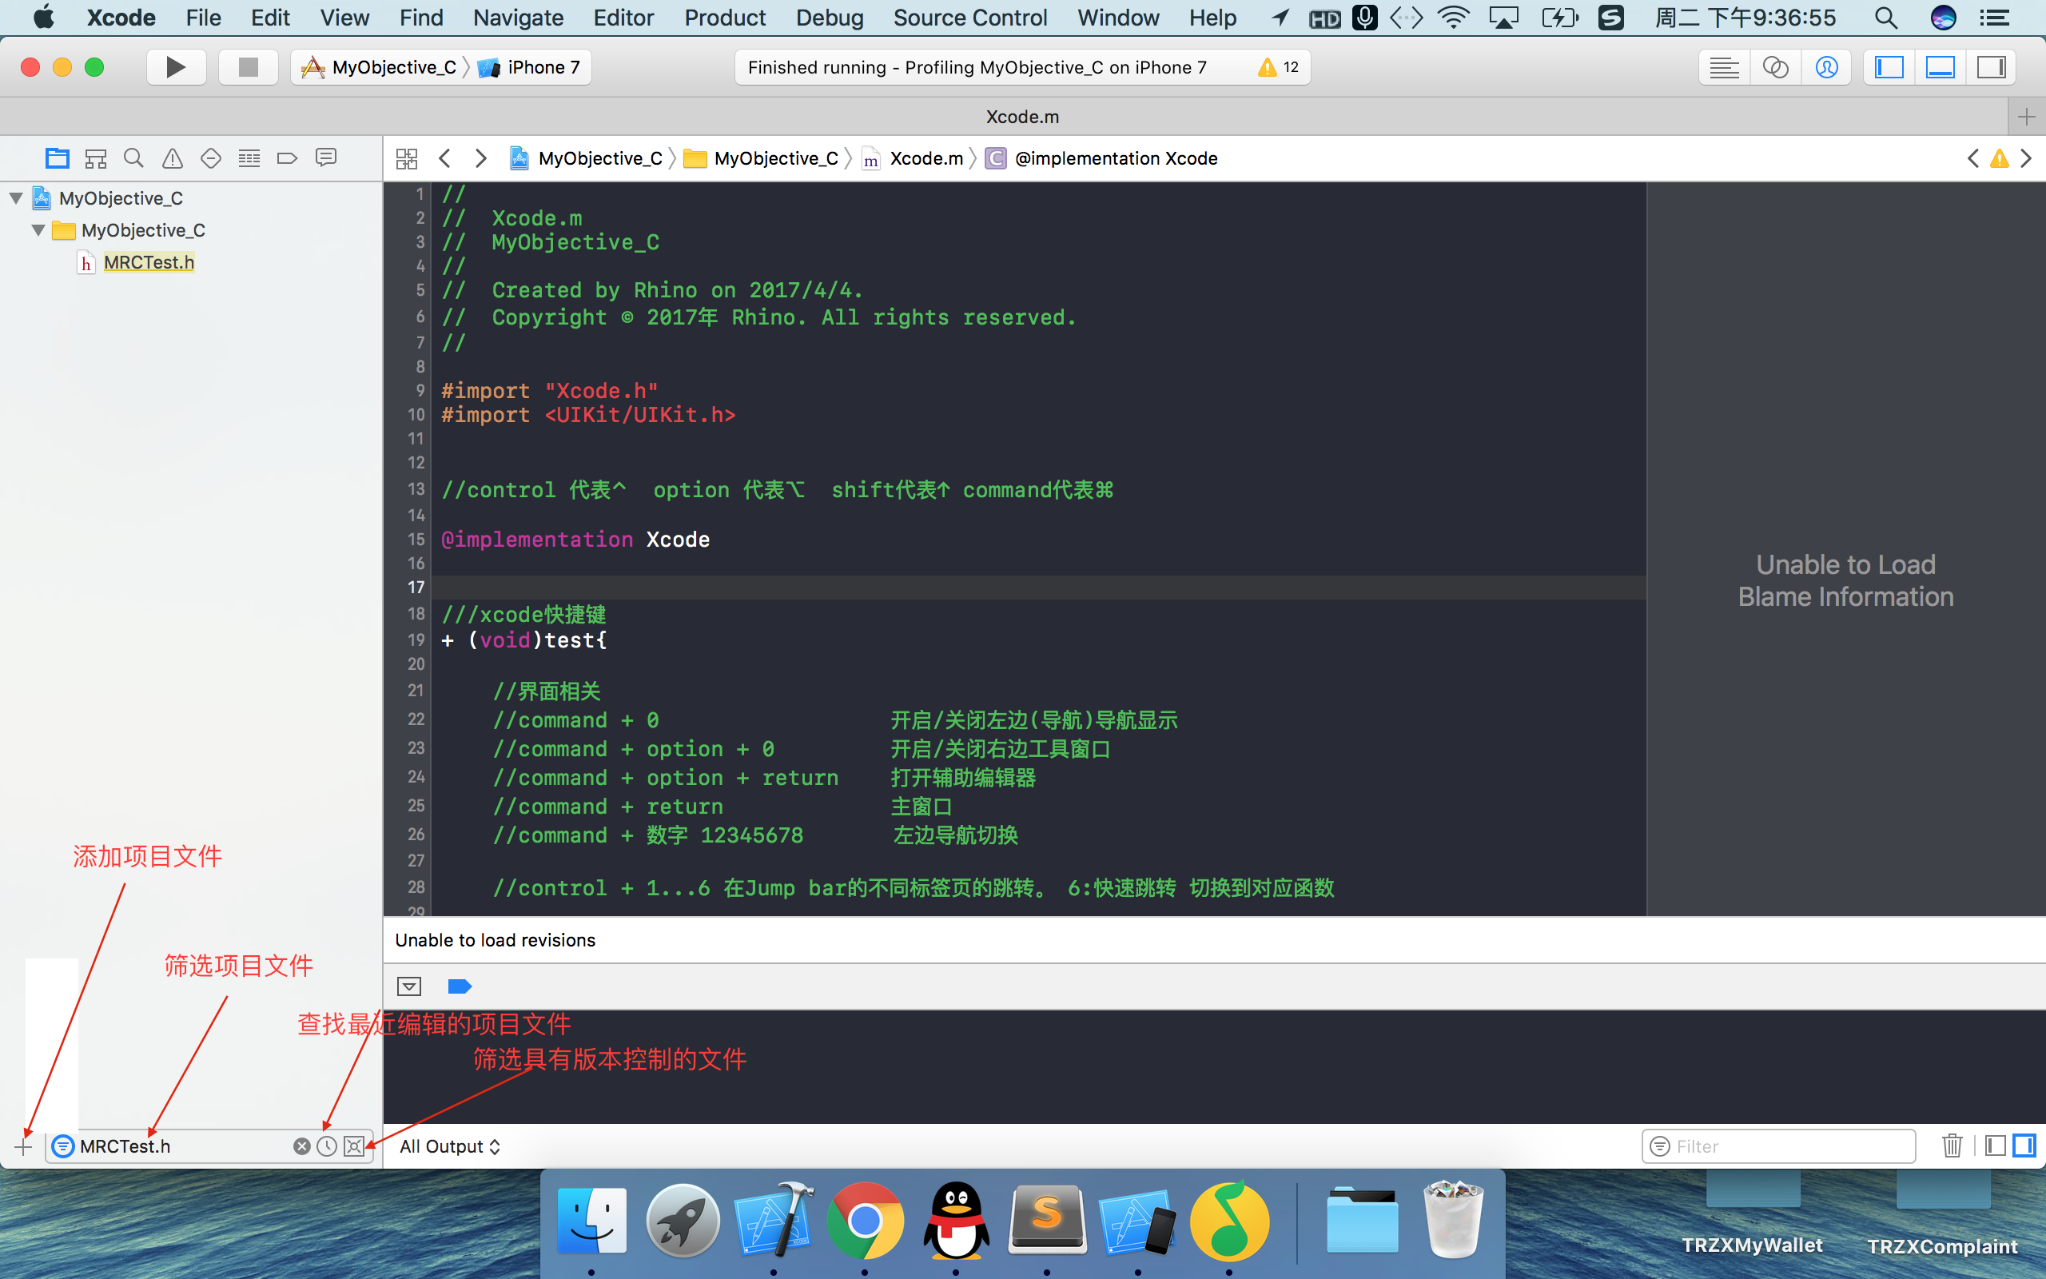This screenshot has width=2046, height=1279.
Task: Click the All Output dropdown in console
Action: [x=449, y=1146]
